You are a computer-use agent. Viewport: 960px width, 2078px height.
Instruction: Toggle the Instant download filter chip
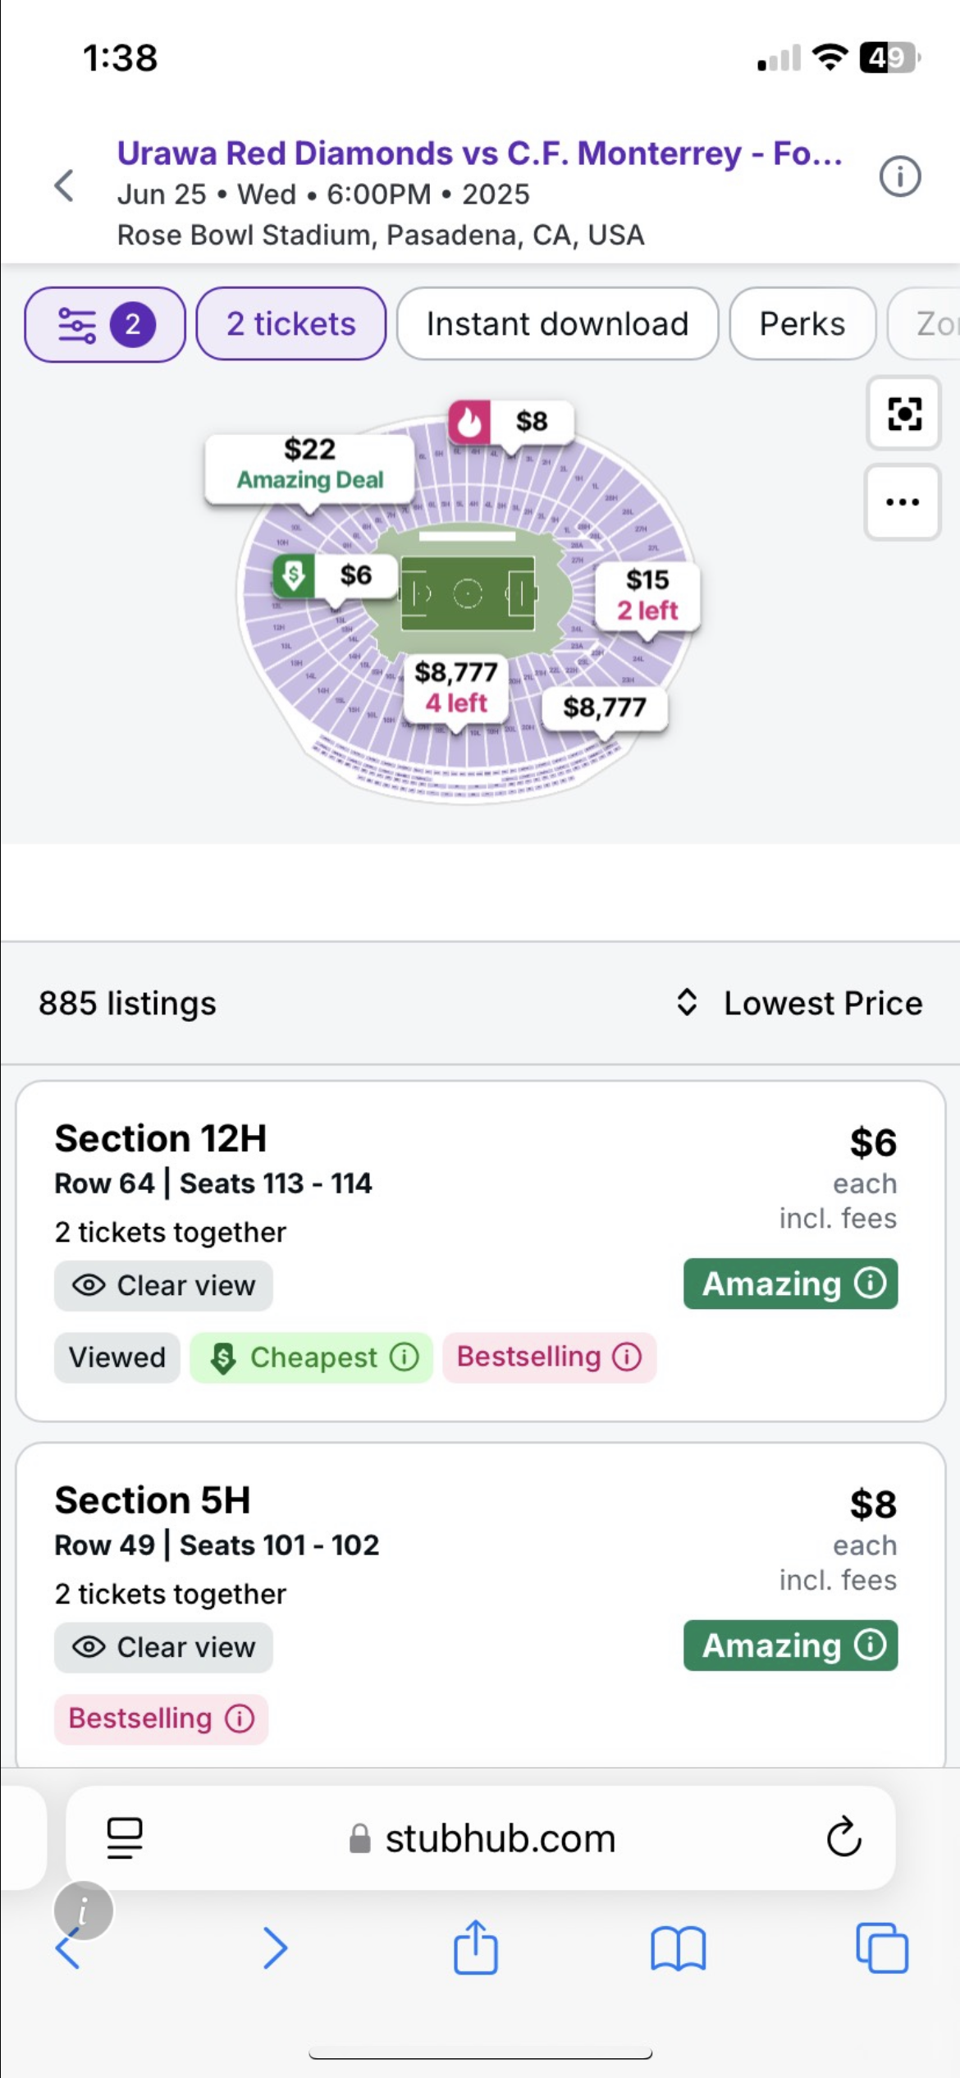click(x=557, y=324)
